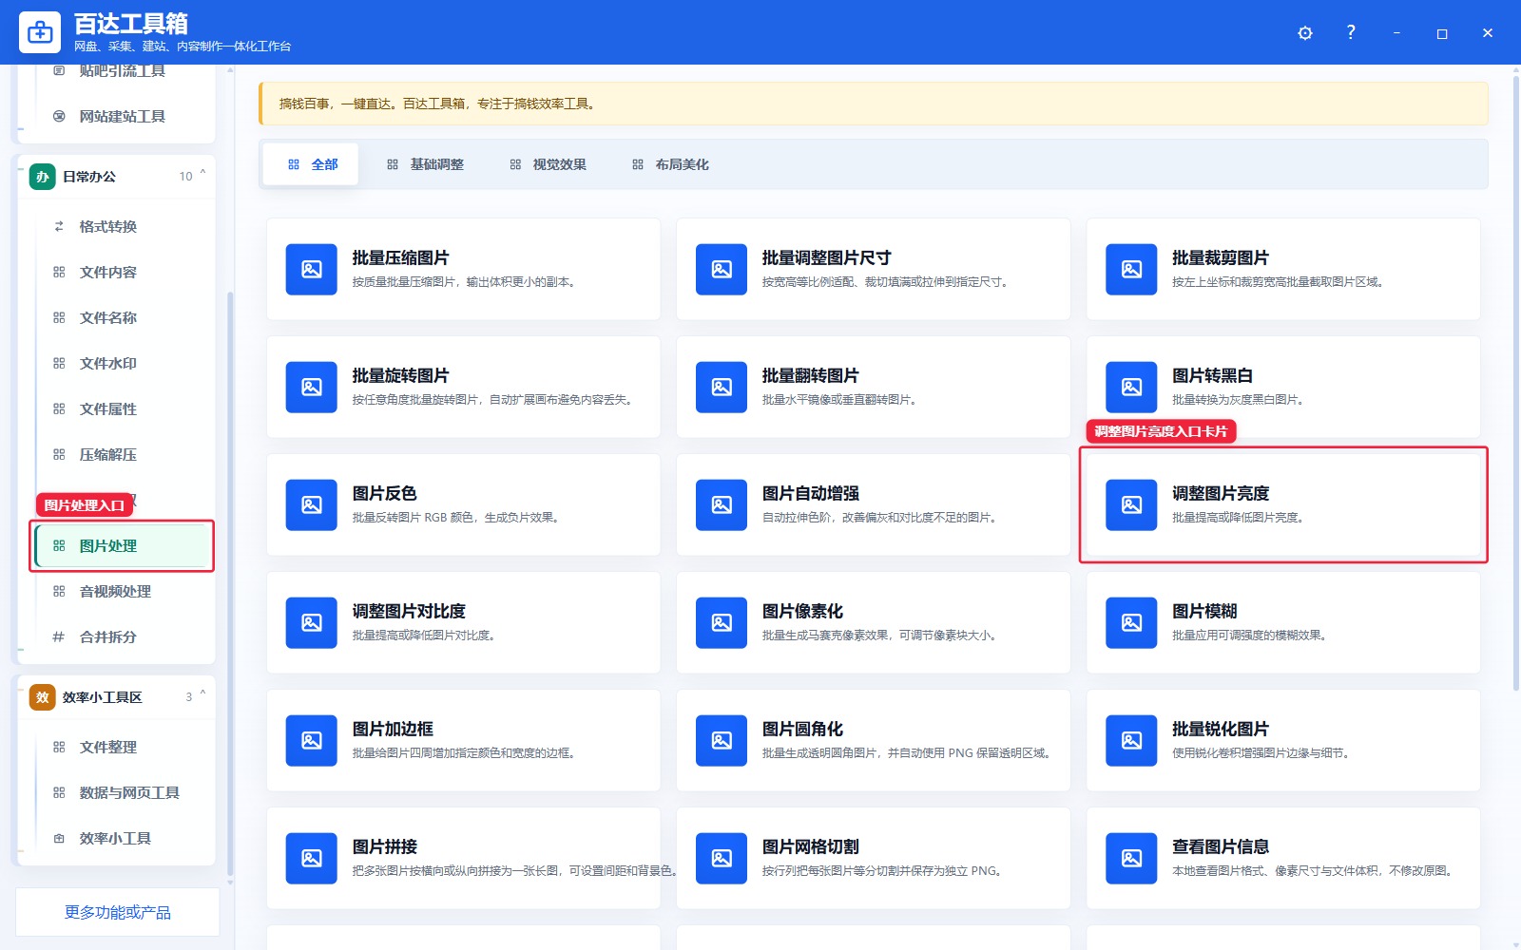Open the 批量压缩图片 tool title

400,258
